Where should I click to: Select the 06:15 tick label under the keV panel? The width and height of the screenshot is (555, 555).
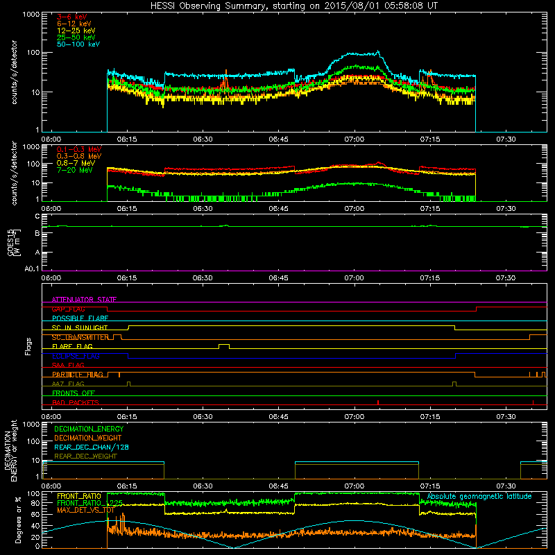pyautogui.click(x=127, y=139)
